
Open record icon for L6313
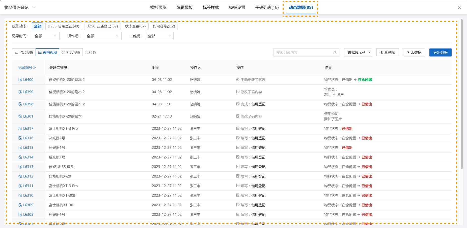point(20,167)
